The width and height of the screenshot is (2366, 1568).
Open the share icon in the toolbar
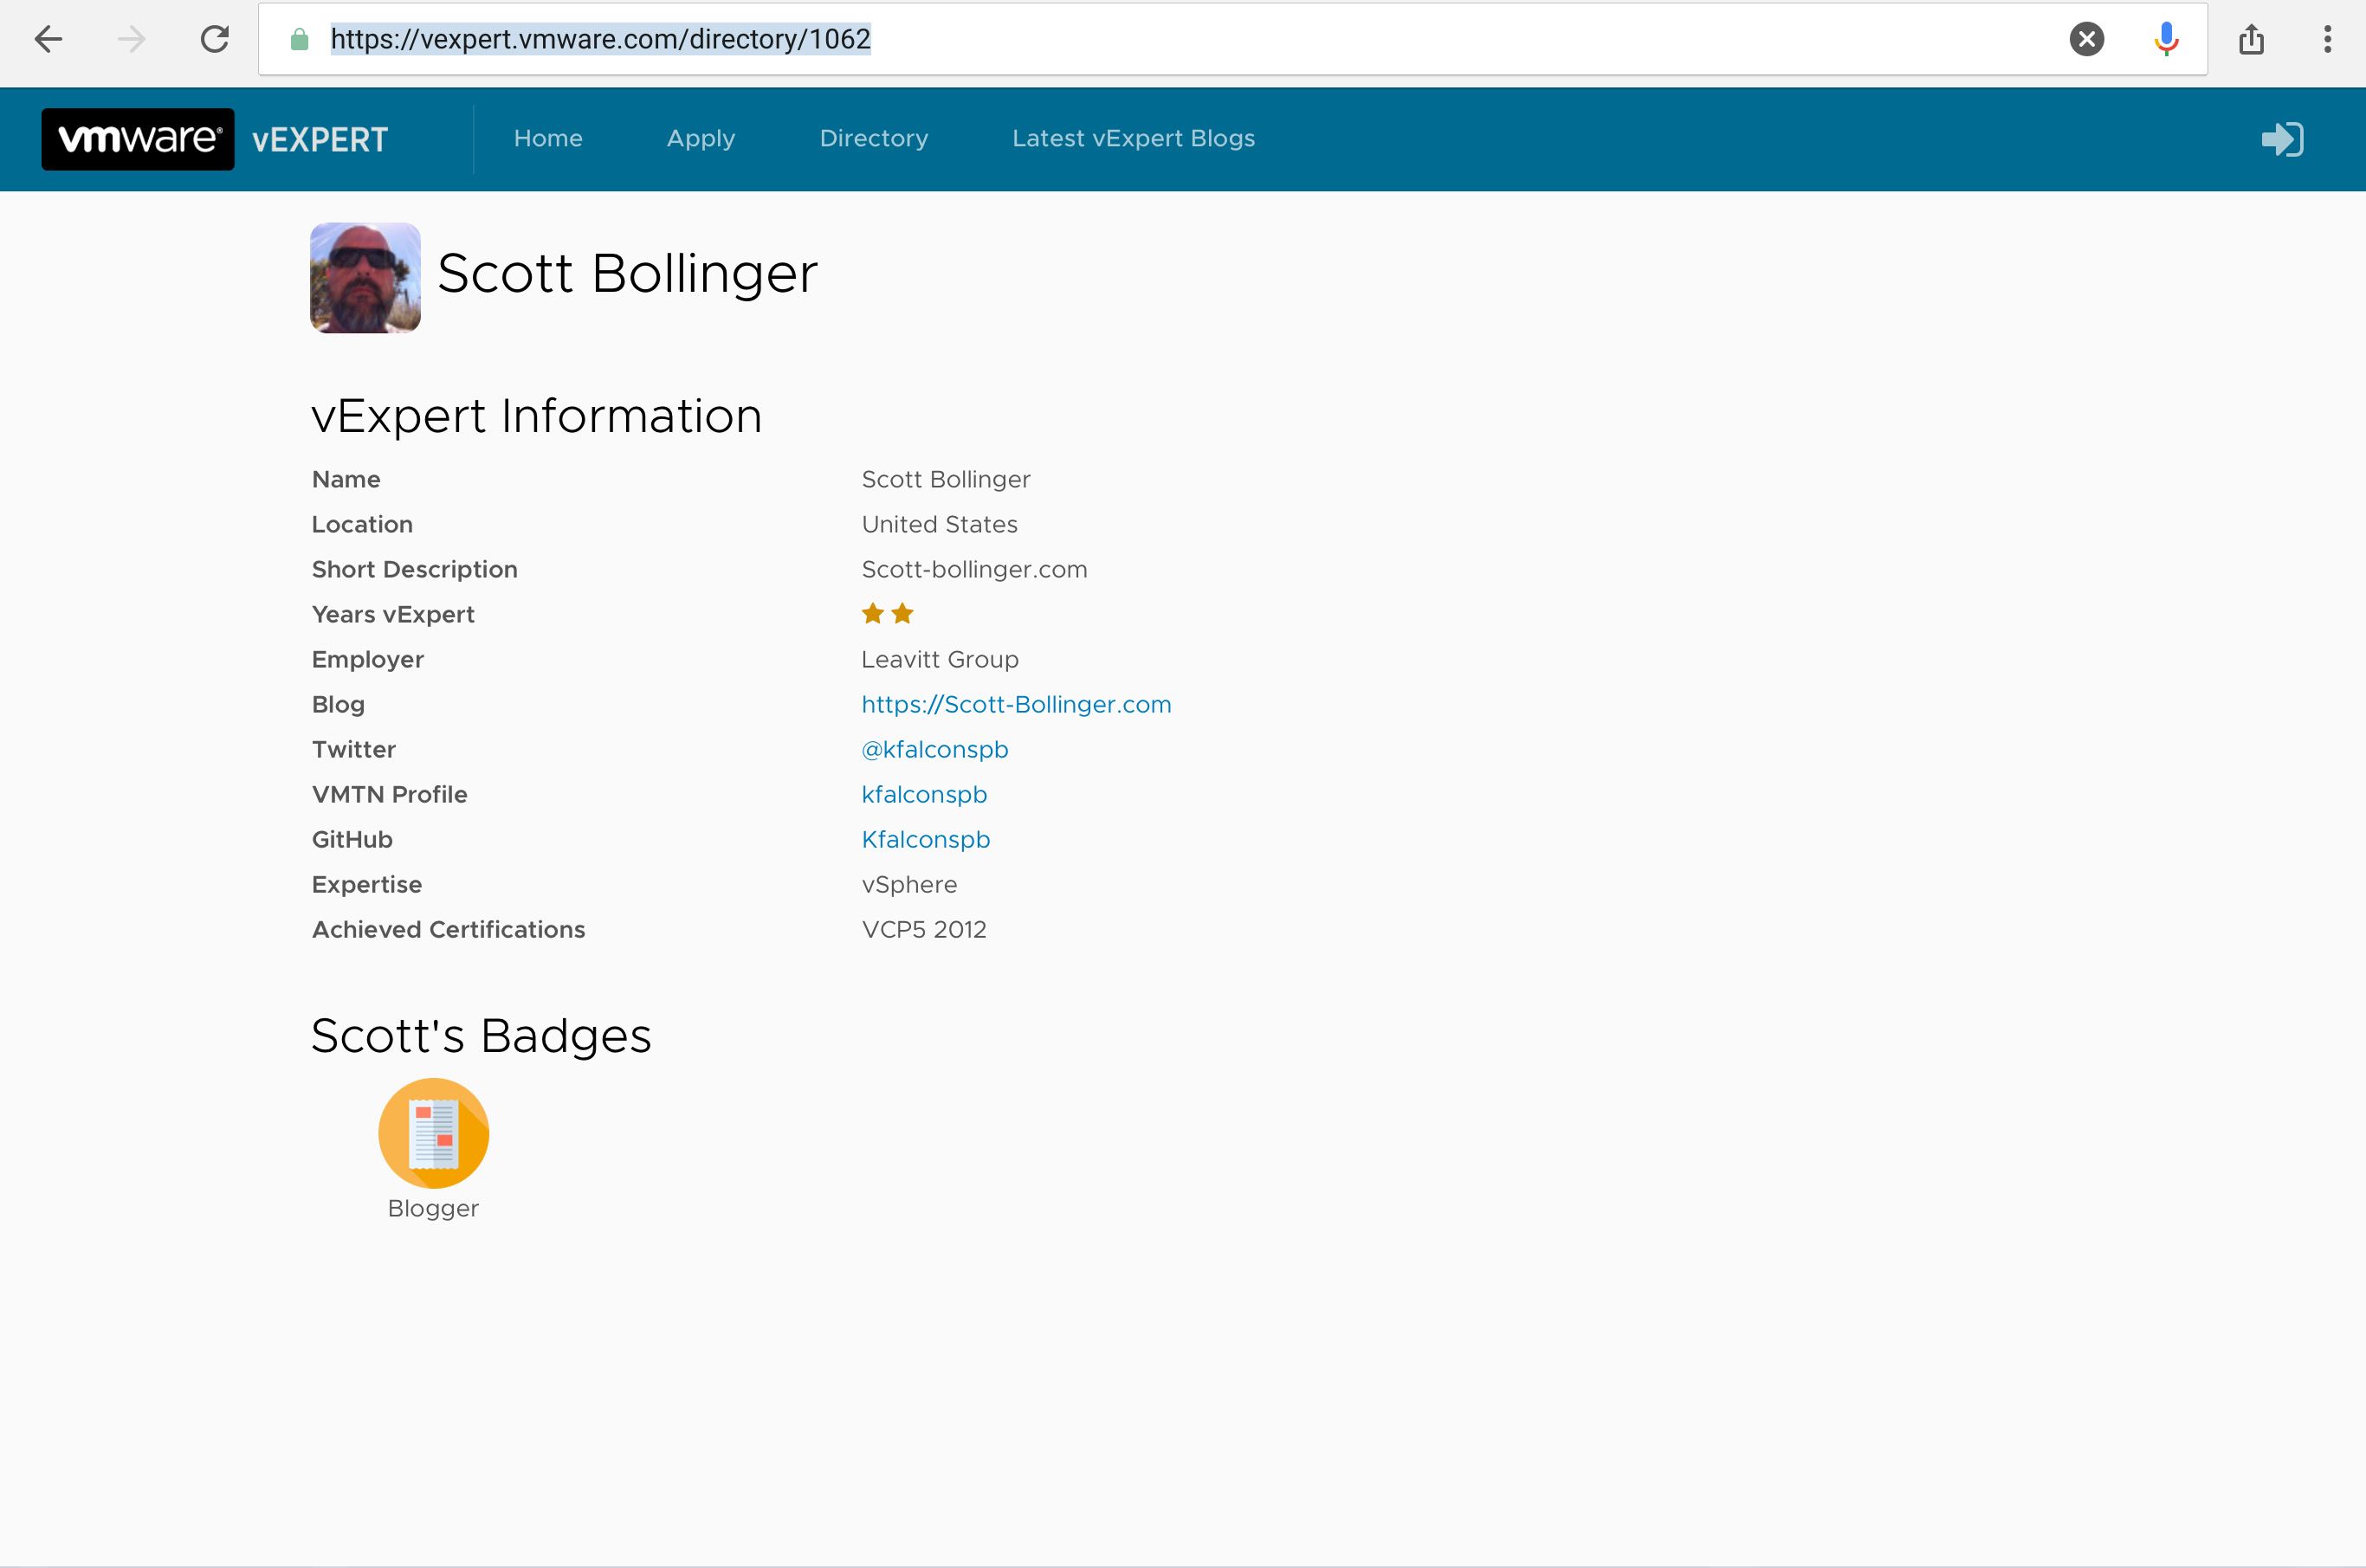[x=2251, y=39]
